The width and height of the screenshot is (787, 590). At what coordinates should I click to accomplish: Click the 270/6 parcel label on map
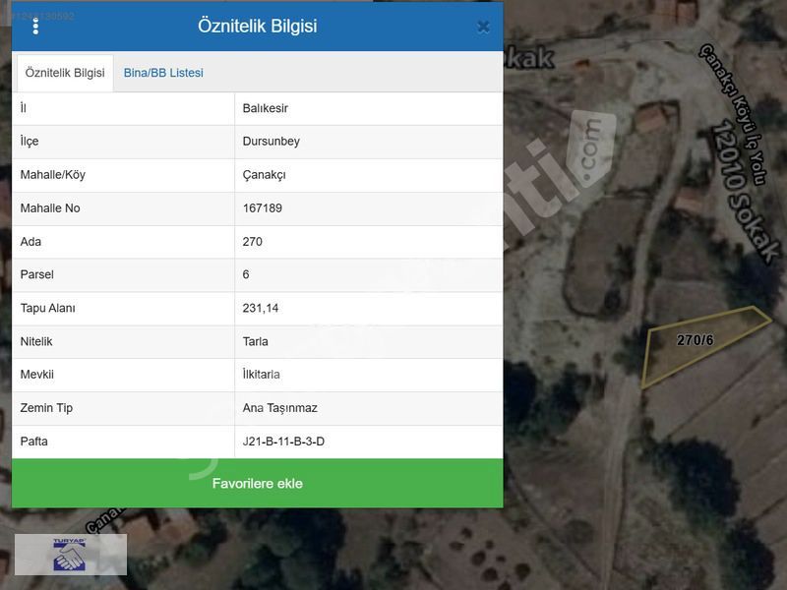[x=695, y=340]
